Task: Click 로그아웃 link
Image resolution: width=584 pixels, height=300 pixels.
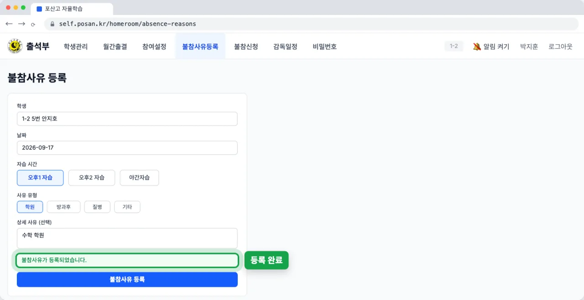Action: click(x=560, y=47)
